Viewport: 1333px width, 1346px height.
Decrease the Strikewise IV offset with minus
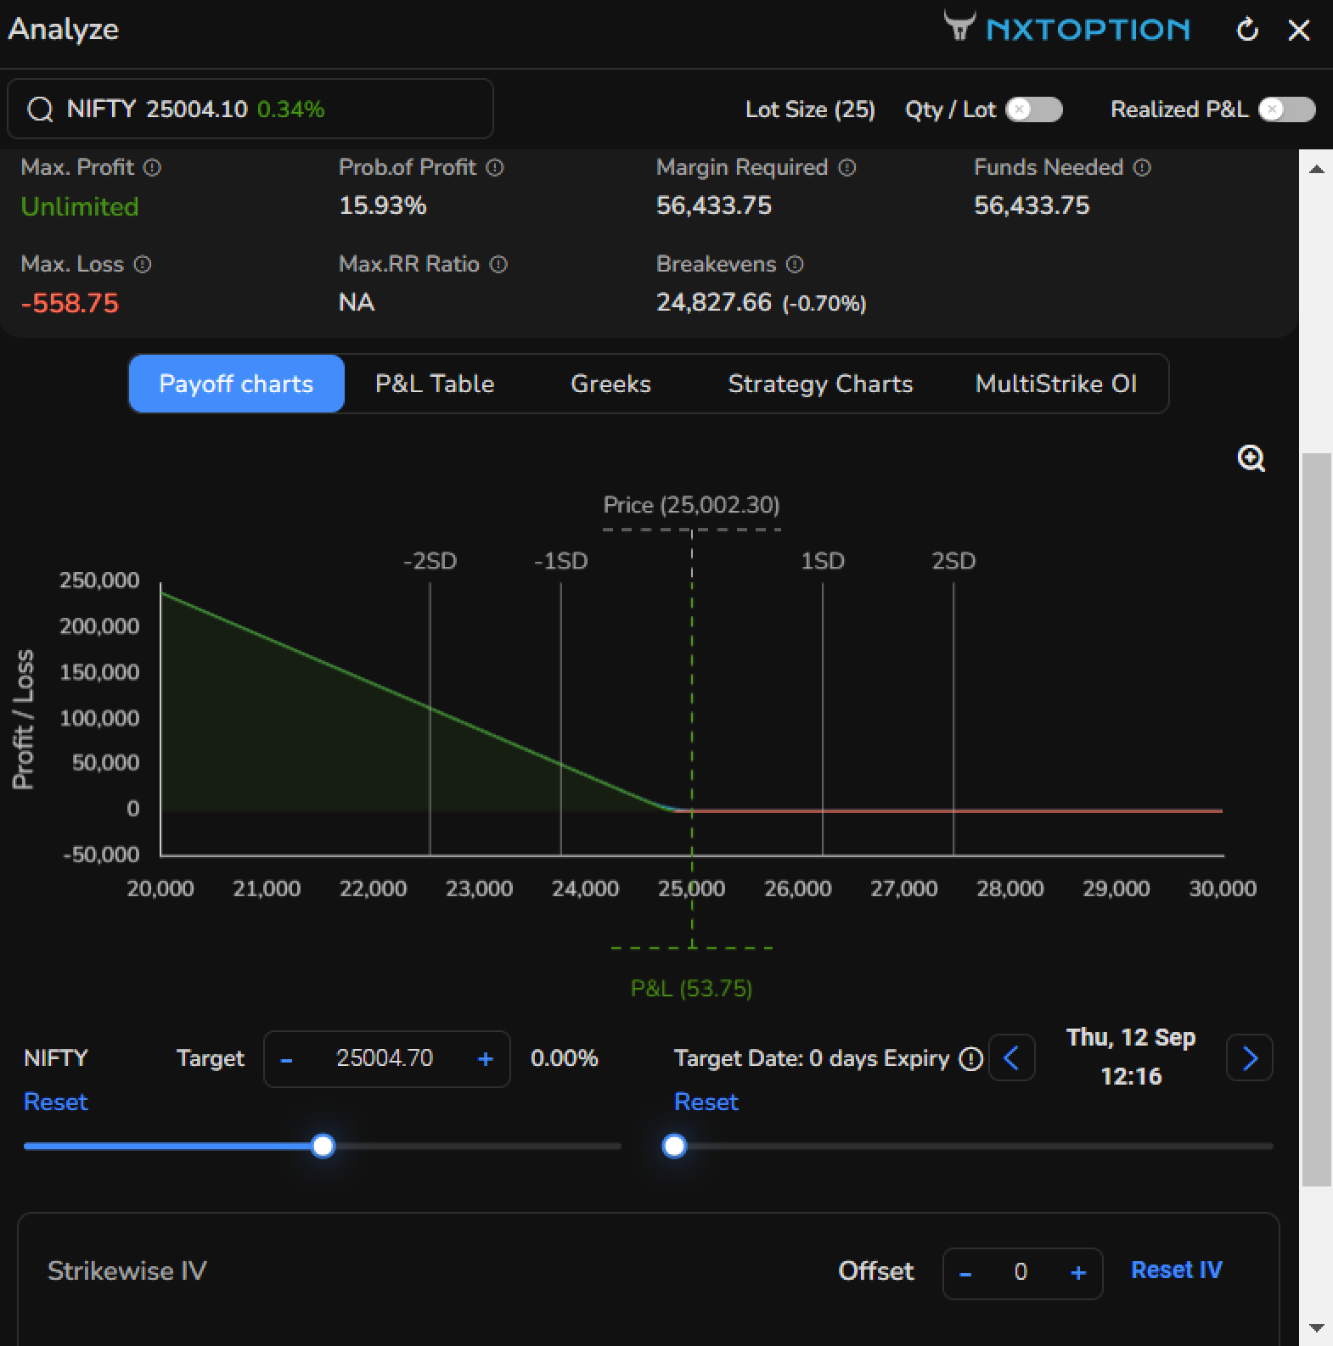[965, 1273]
